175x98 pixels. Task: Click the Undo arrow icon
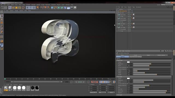pos(2,8)
